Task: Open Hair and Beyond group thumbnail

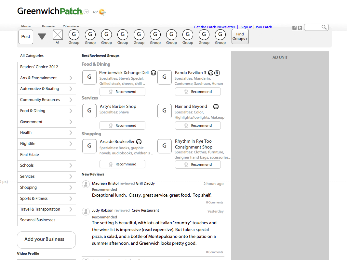Action: coord(165,111)
